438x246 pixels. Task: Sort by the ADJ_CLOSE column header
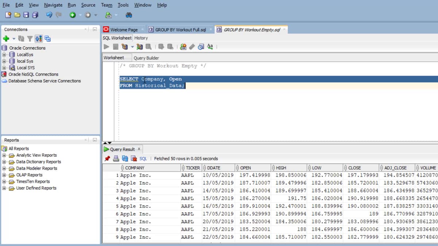coord(397,168)
